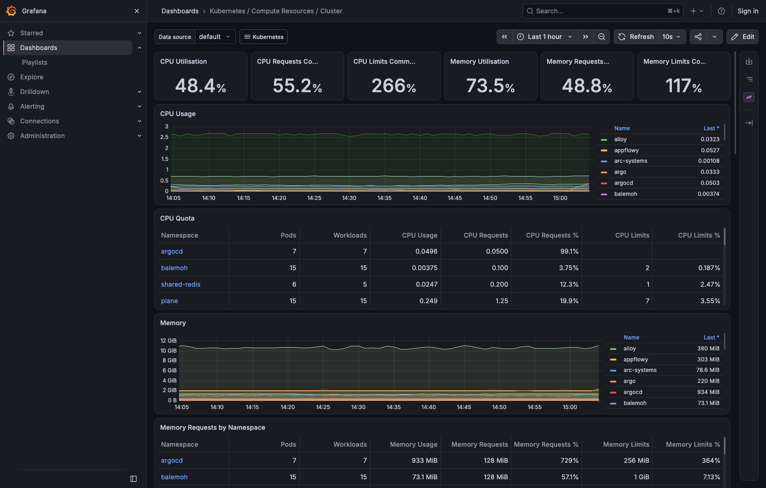Image resolution: width=766 pixels, height=488 pixels.
Task: Expand the Drilldown section chevron
Action: tap(140, 92)
